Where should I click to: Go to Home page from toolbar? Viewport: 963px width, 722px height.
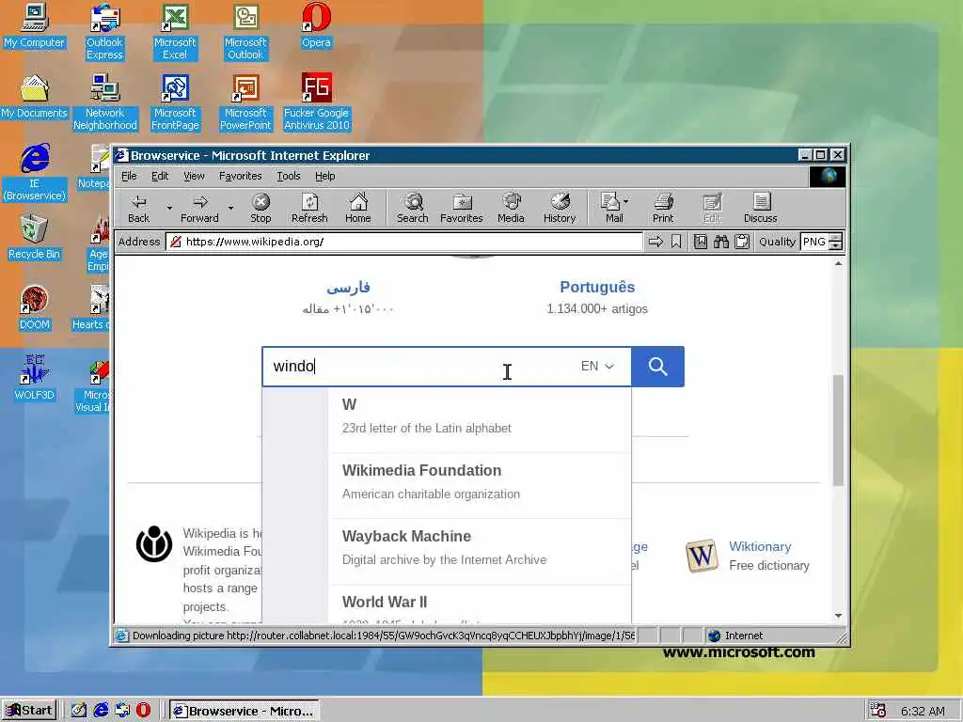(x=358, y=208)
